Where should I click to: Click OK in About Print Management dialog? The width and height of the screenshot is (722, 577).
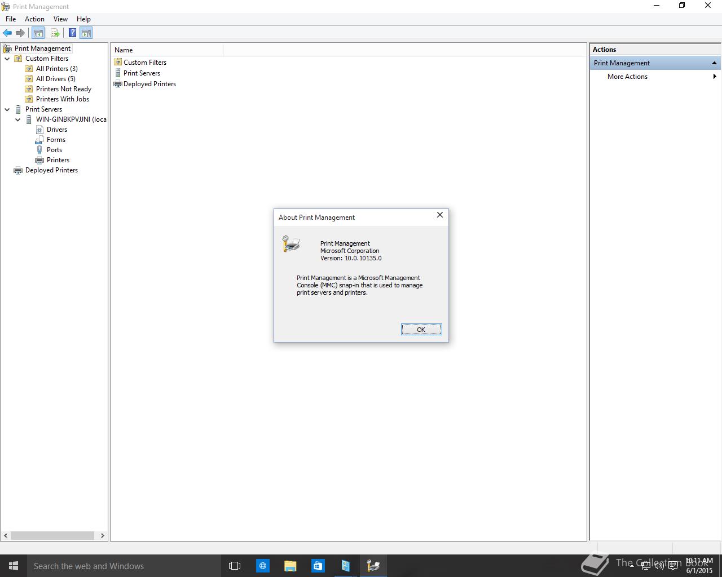[x=421, y=330]
